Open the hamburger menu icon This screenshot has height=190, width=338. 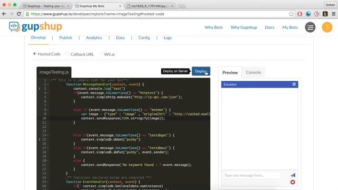tap(310, 27)
